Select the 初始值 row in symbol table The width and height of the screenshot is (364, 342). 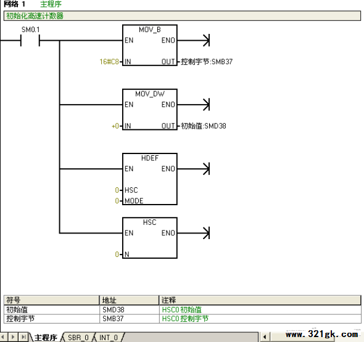pyautogui.click(x=182, y=310)
